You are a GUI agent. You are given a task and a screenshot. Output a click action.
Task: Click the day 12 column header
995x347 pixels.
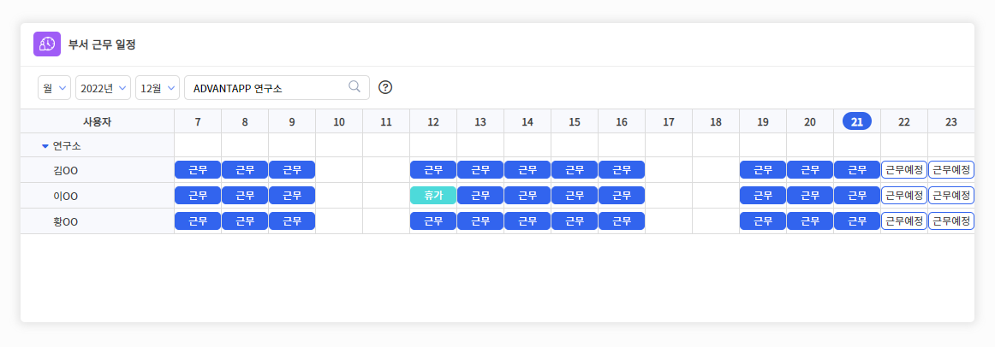pyautogui.click(x=432, y=121)
